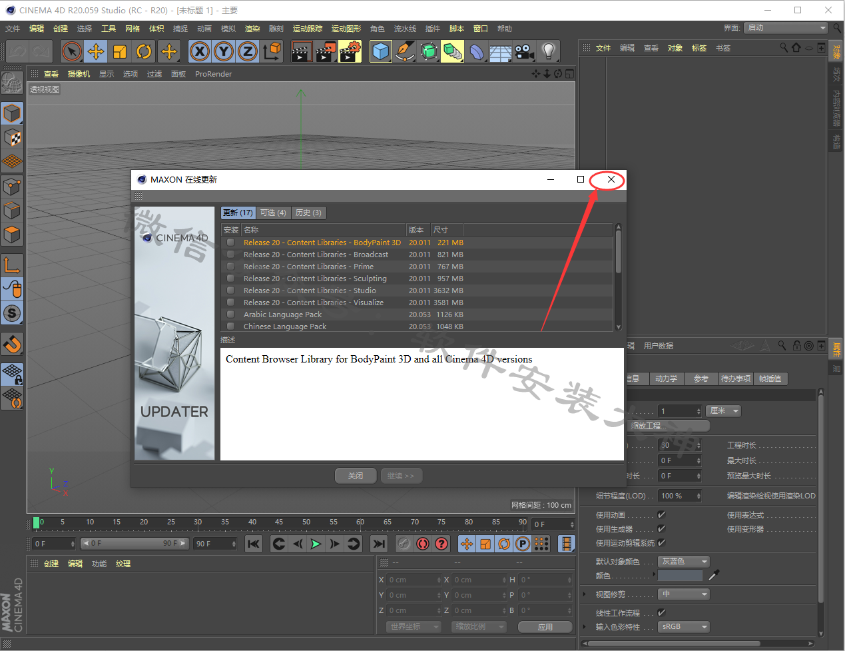
Task: Go to start of animation
Action: (254, 544)
